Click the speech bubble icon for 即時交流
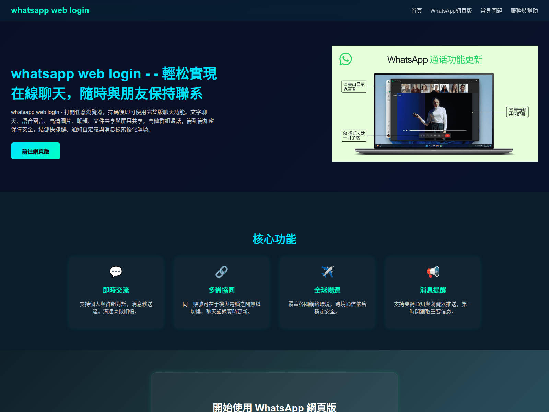The height and width of the screenshot is (412, 549). (x=116, y=272)
